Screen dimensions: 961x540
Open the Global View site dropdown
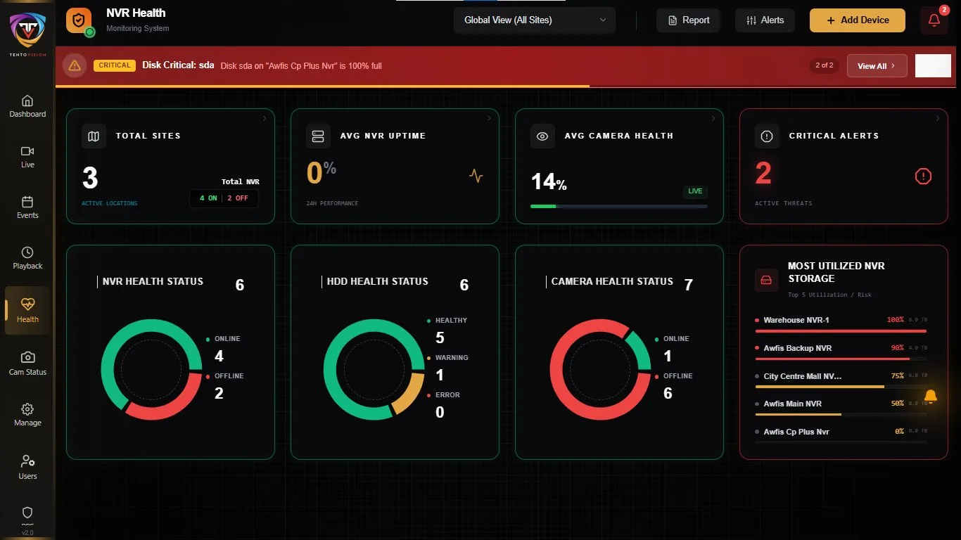pos(535,20)
